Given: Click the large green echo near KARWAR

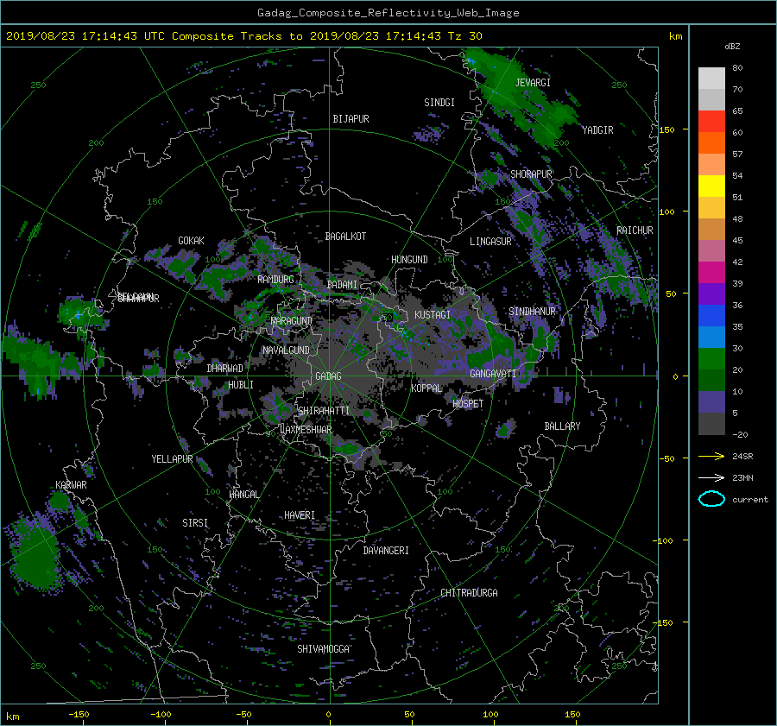Looking at the screenshot, I should pyautogui.click(x=35, y=555).
